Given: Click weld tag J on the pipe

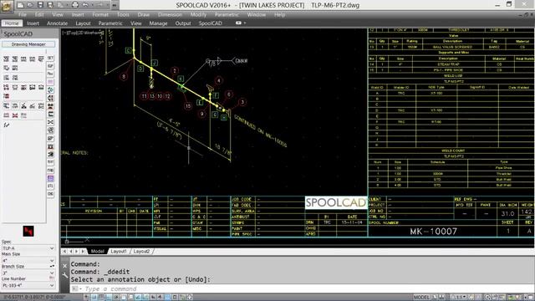Looking at the screenshot, I should 155,63.
